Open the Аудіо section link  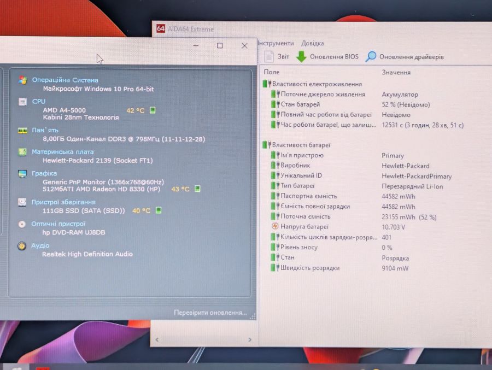click(40, 245)
